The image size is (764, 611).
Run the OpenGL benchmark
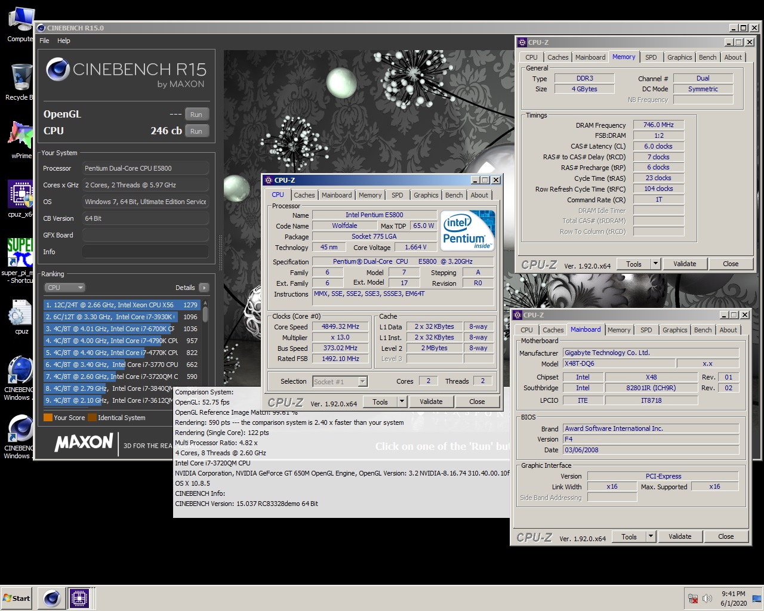point(196,115)
